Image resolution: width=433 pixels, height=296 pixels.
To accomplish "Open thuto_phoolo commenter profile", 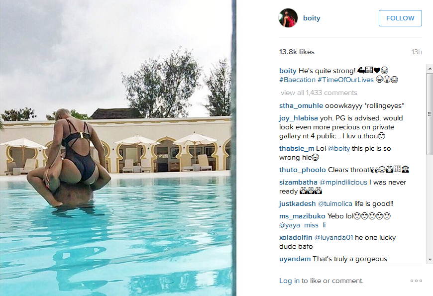I will (x=303, y=170).
